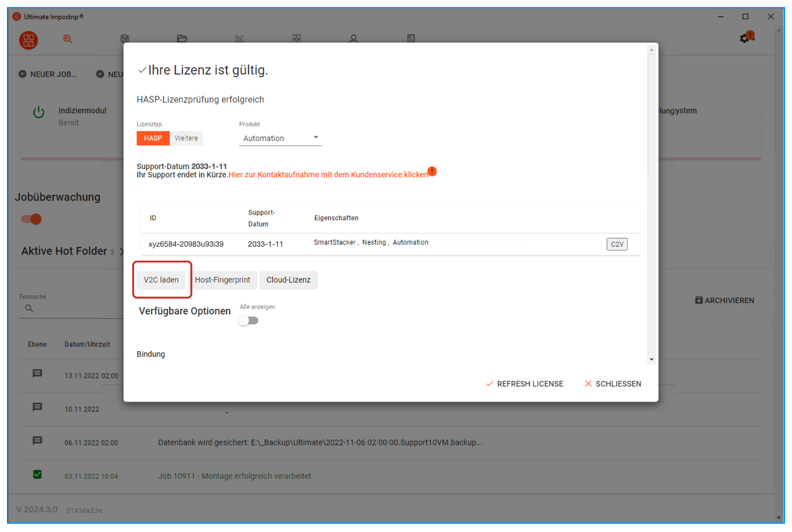792x532 pixels.
Task: Open the Produkt dropdown showing Automation
Action: [280, 138]
